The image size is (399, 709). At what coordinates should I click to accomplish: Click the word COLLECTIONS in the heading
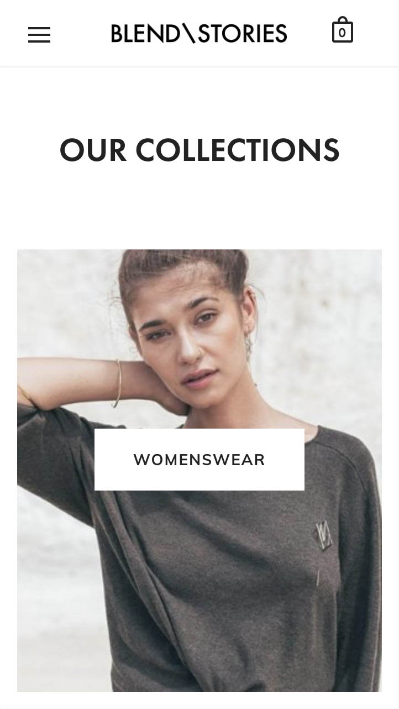238,150
